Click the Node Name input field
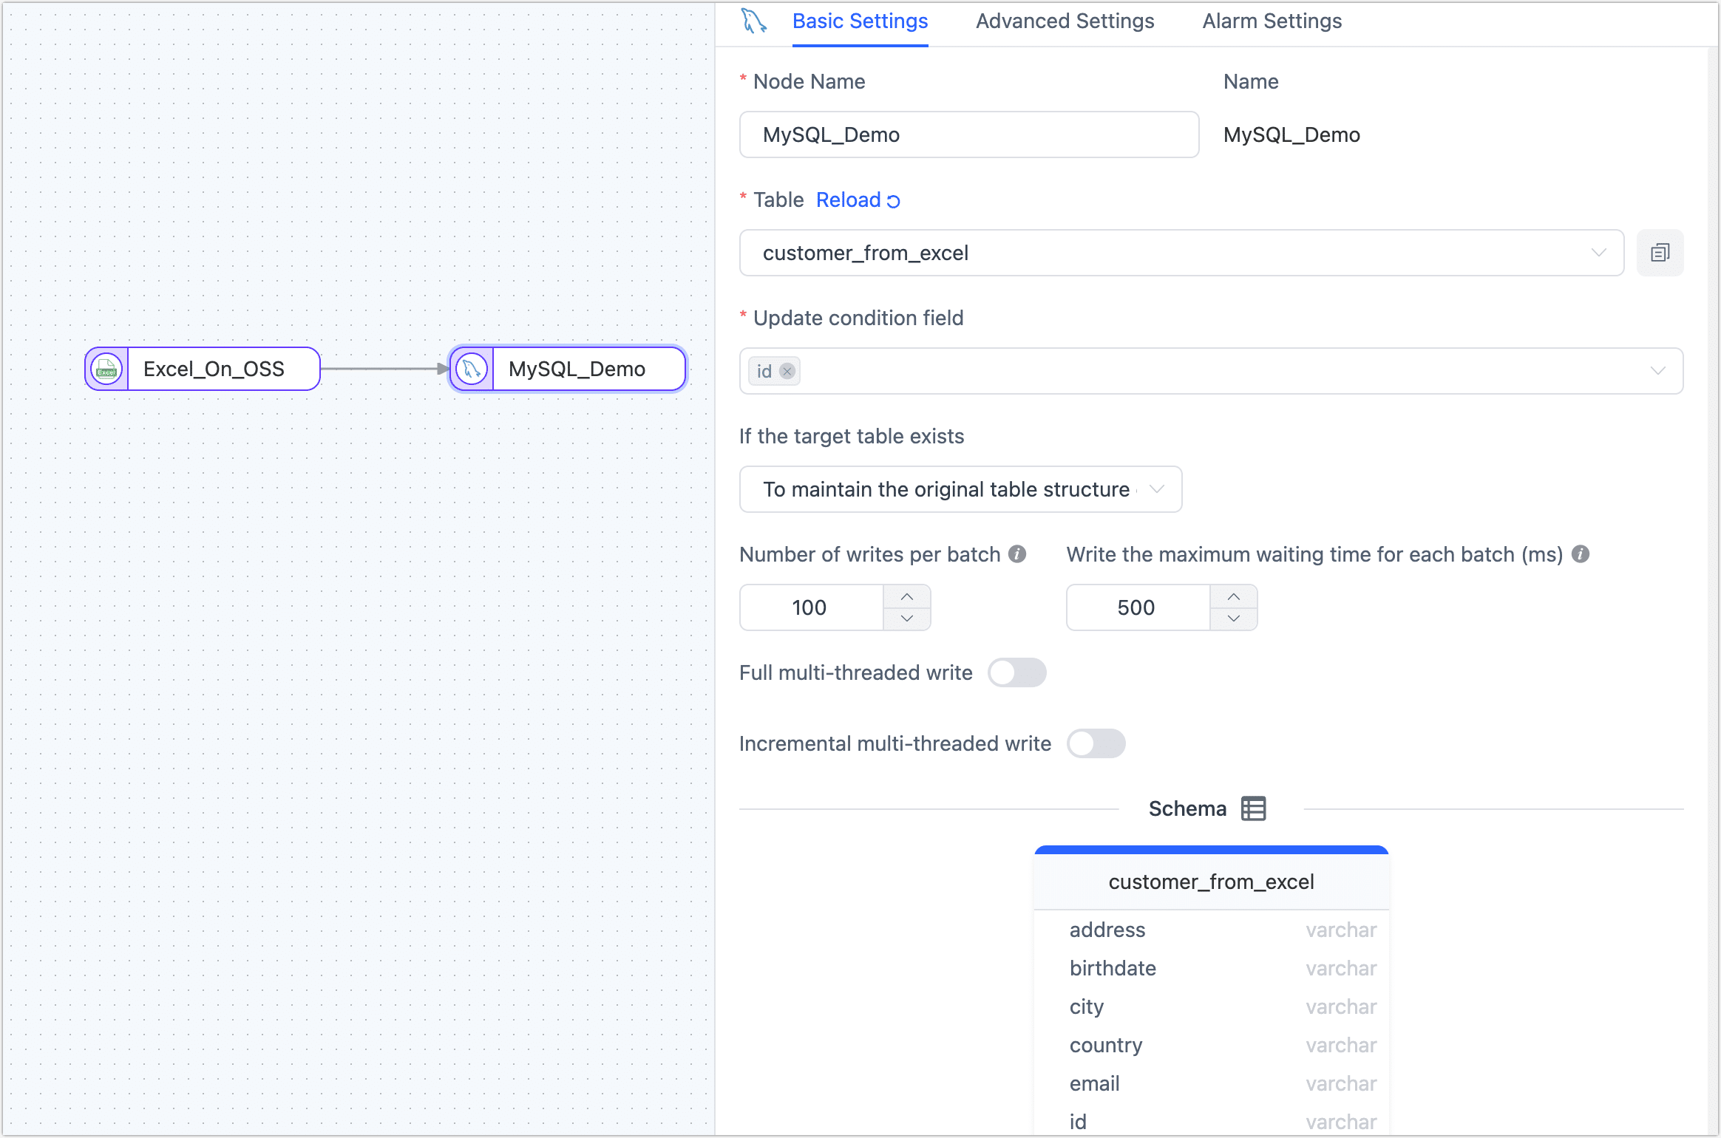The height and width of the screenshot is (1138, 1721). click(x=968, y=134)
